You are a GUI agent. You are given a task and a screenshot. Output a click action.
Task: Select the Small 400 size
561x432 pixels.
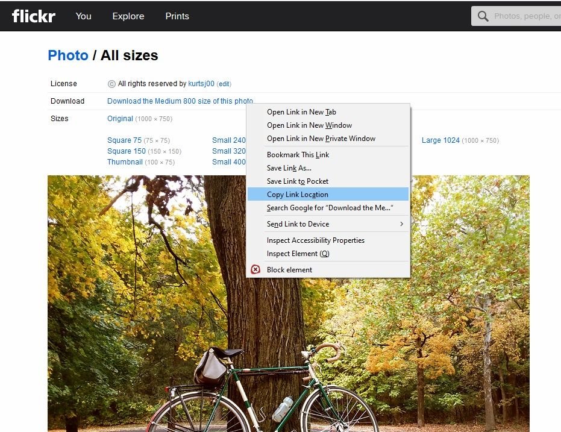point(229,162)
